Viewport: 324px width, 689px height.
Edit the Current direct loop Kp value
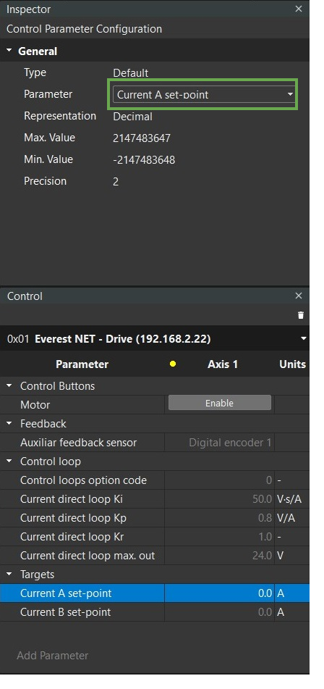tap(220, 518)
